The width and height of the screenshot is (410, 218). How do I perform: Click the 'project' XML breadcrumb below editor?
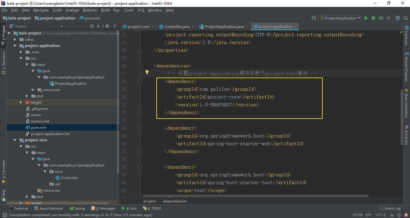pyautogui.click(x=150, y=201)
